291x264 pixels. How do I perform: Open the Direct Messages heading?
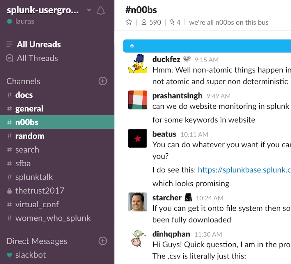(x=37, y=241)
